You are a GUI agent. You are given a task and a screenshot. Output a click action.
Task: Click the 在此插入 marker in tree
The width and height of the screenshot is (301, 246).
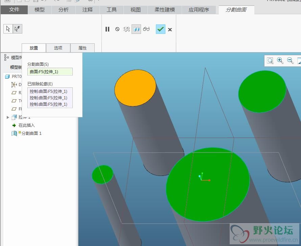coord(26,125)
